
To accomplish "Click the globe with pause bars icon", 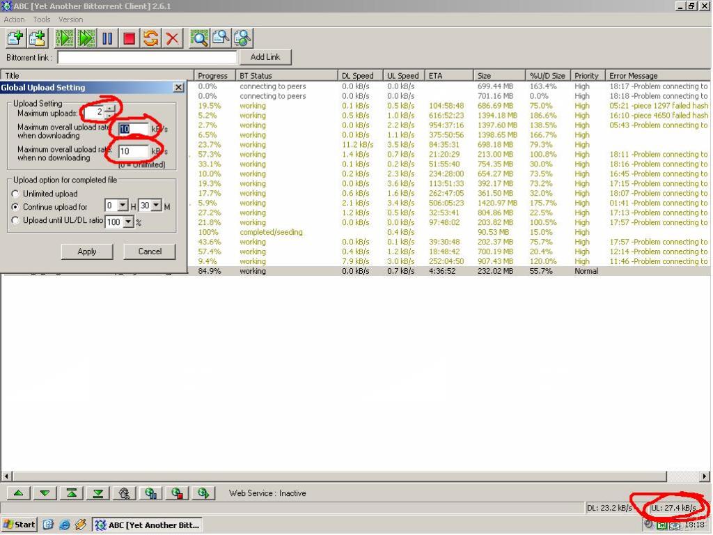I will tap(150, 493).
